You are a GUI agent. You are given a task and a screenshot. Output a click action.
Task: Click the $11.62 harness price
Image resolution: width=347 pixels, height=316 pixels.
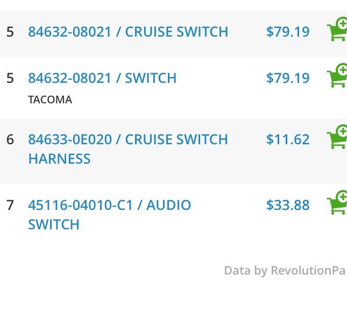tap(288, 139)
